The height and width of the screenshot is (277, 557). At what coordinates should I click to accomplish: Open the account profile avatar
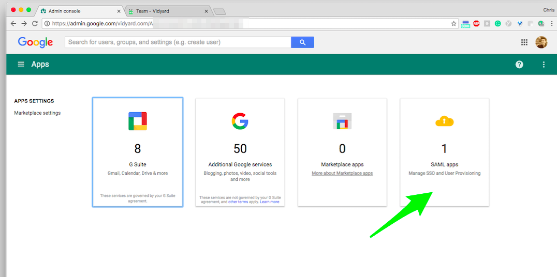pos(541,42)
